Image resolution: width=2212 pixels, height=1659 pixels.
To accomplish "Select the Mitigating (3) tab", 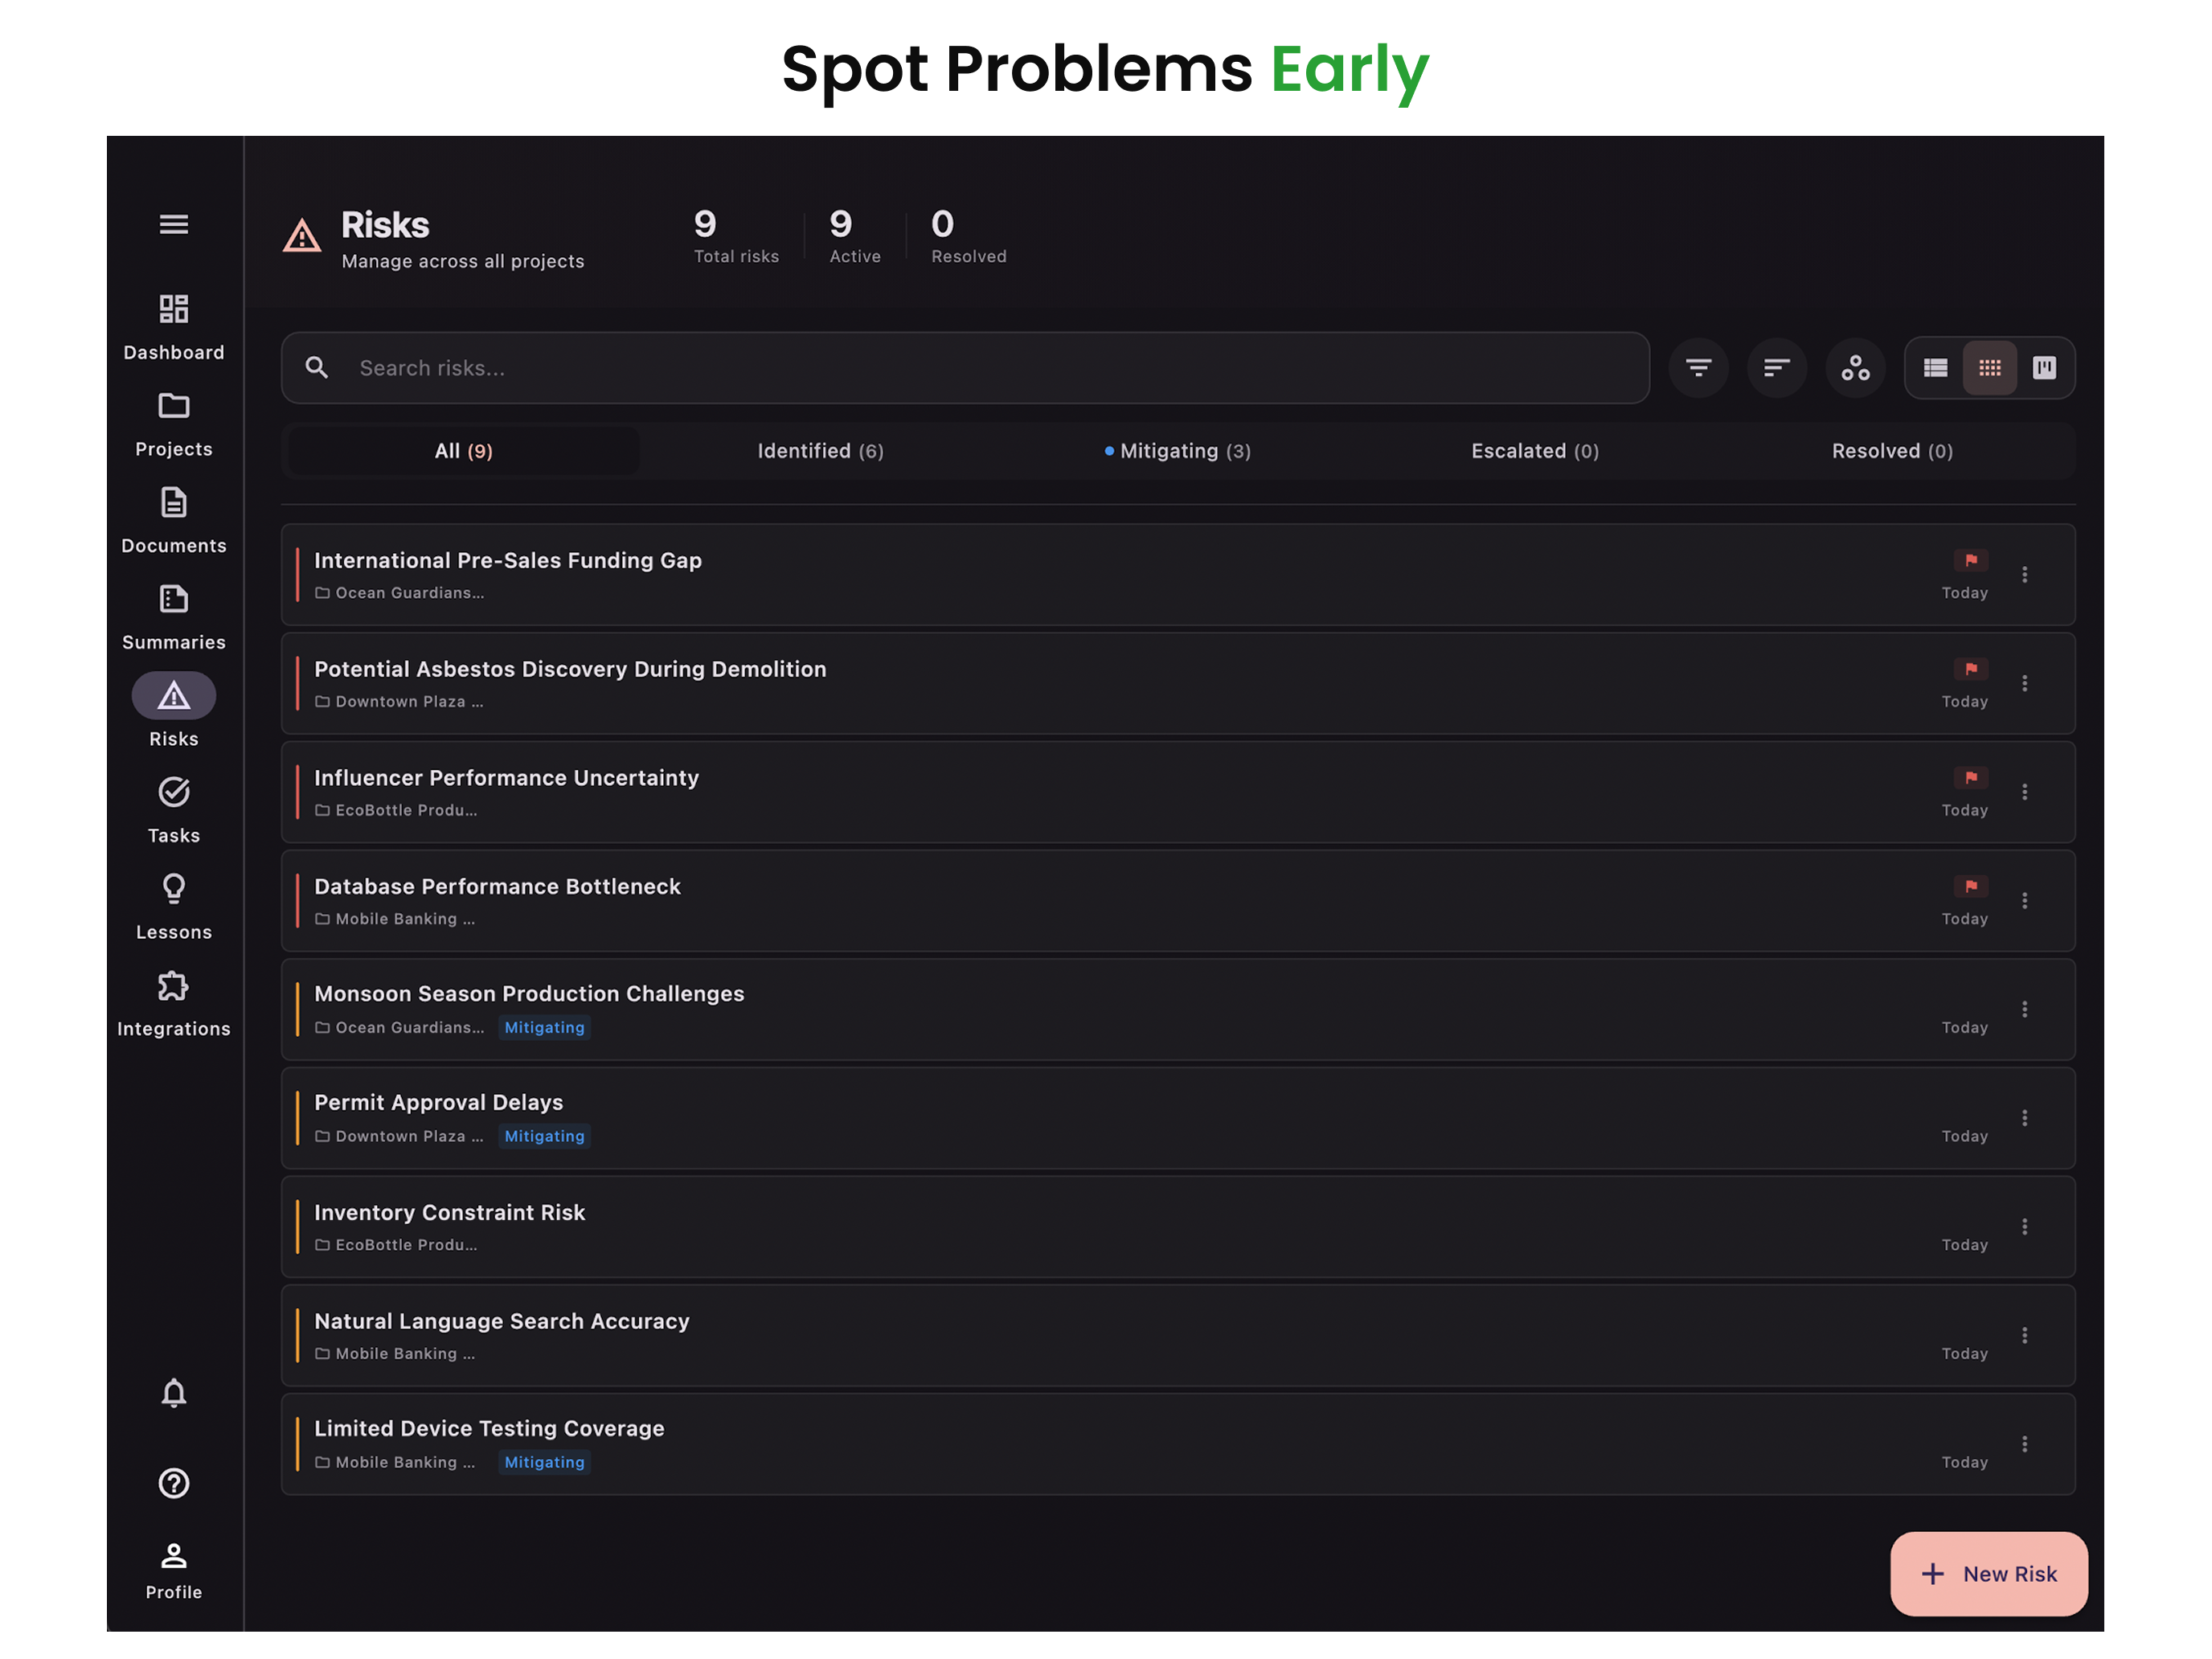I will tap(1177, 451).
